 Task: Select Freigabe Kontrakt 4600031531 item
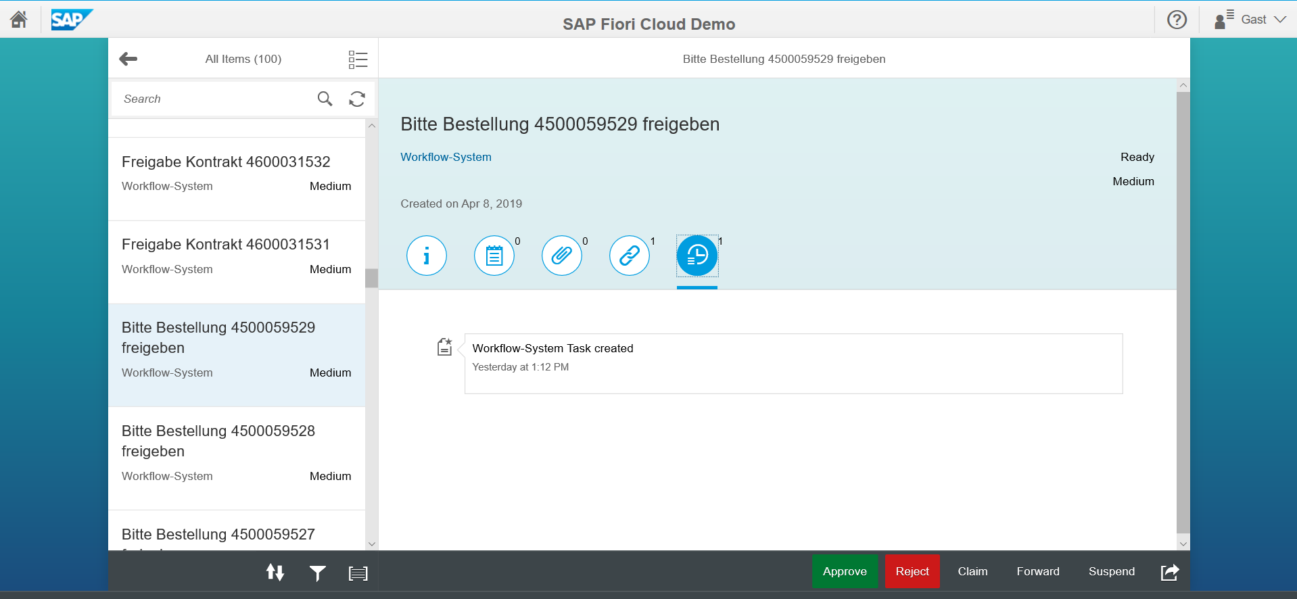[237, 262]
